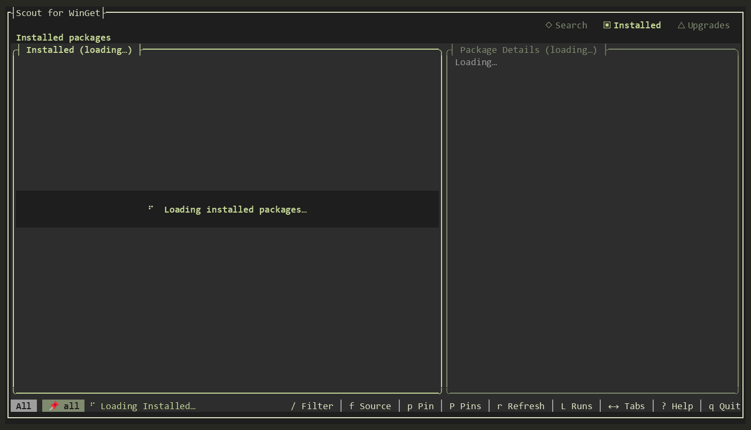Click the 'Package Details (loading…)' panel title
Screen dimensions: 751x430
(x=528, y=50)
